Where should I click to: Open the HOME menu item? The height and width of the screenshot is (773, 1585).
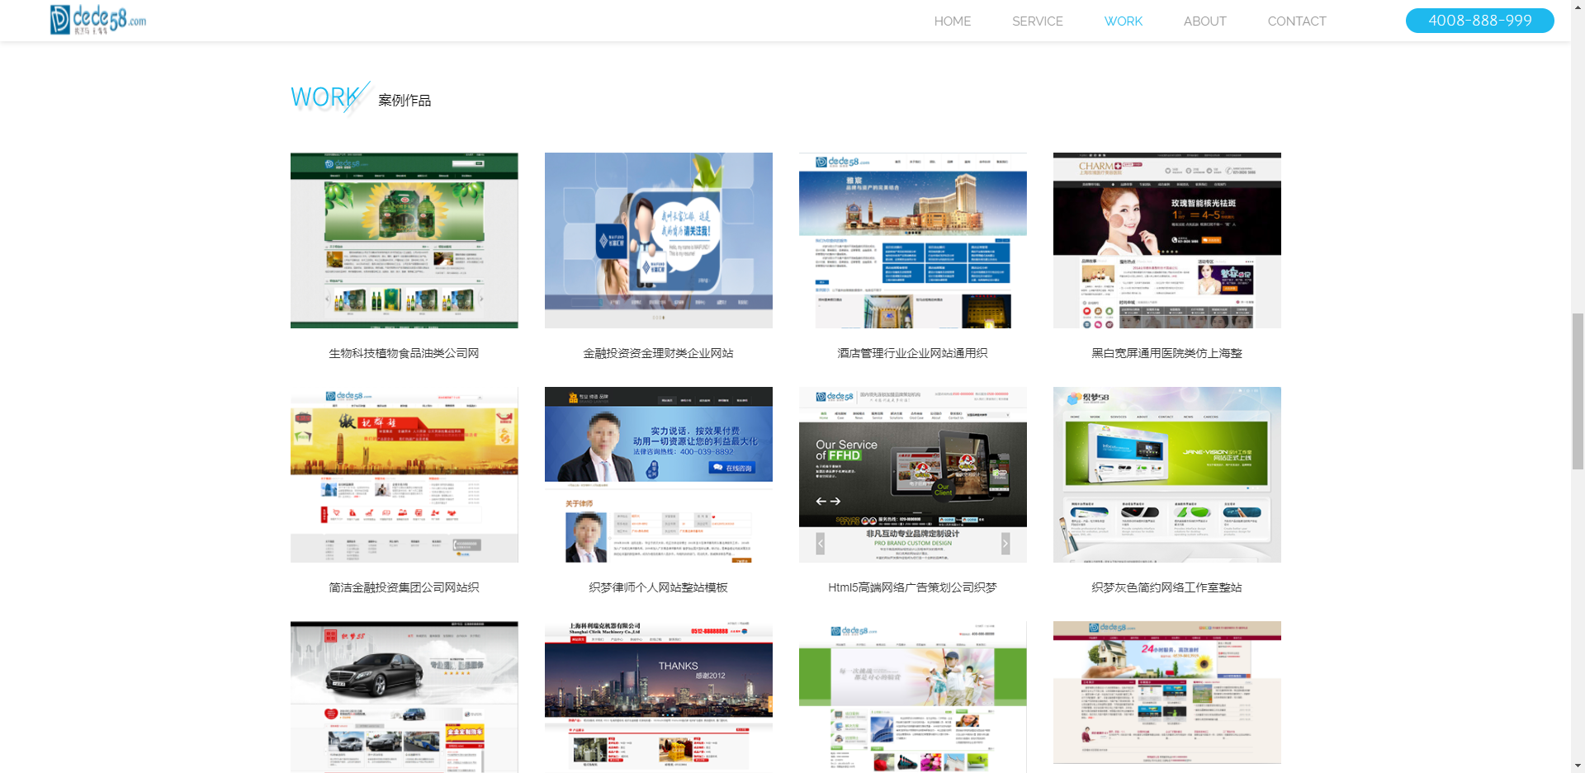[x=952, y=21]
